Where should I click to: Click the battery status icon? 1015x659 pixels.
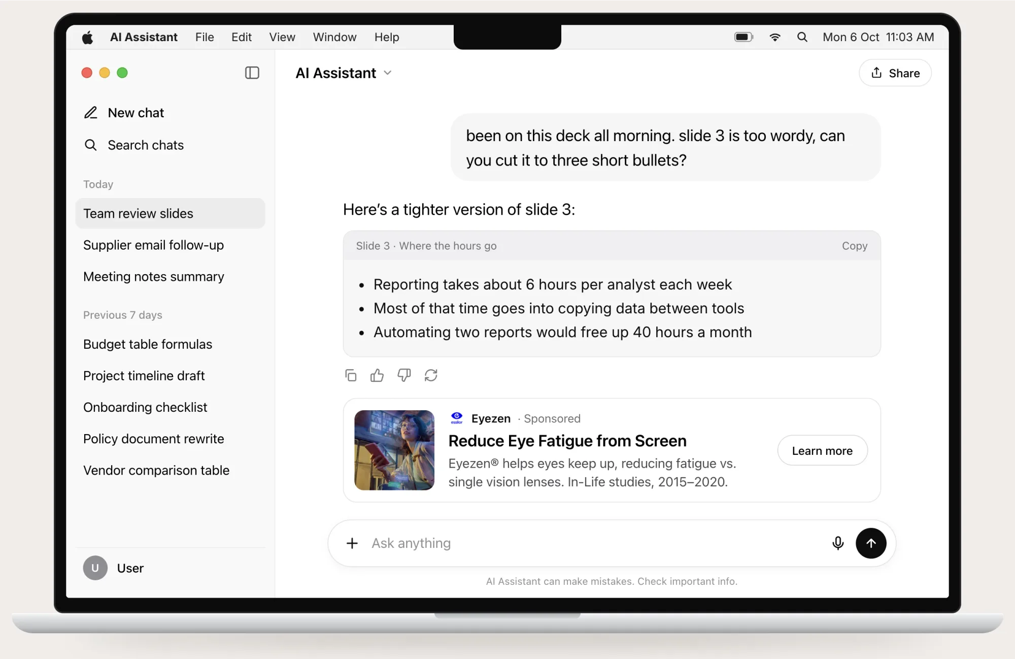pos(744,37)
